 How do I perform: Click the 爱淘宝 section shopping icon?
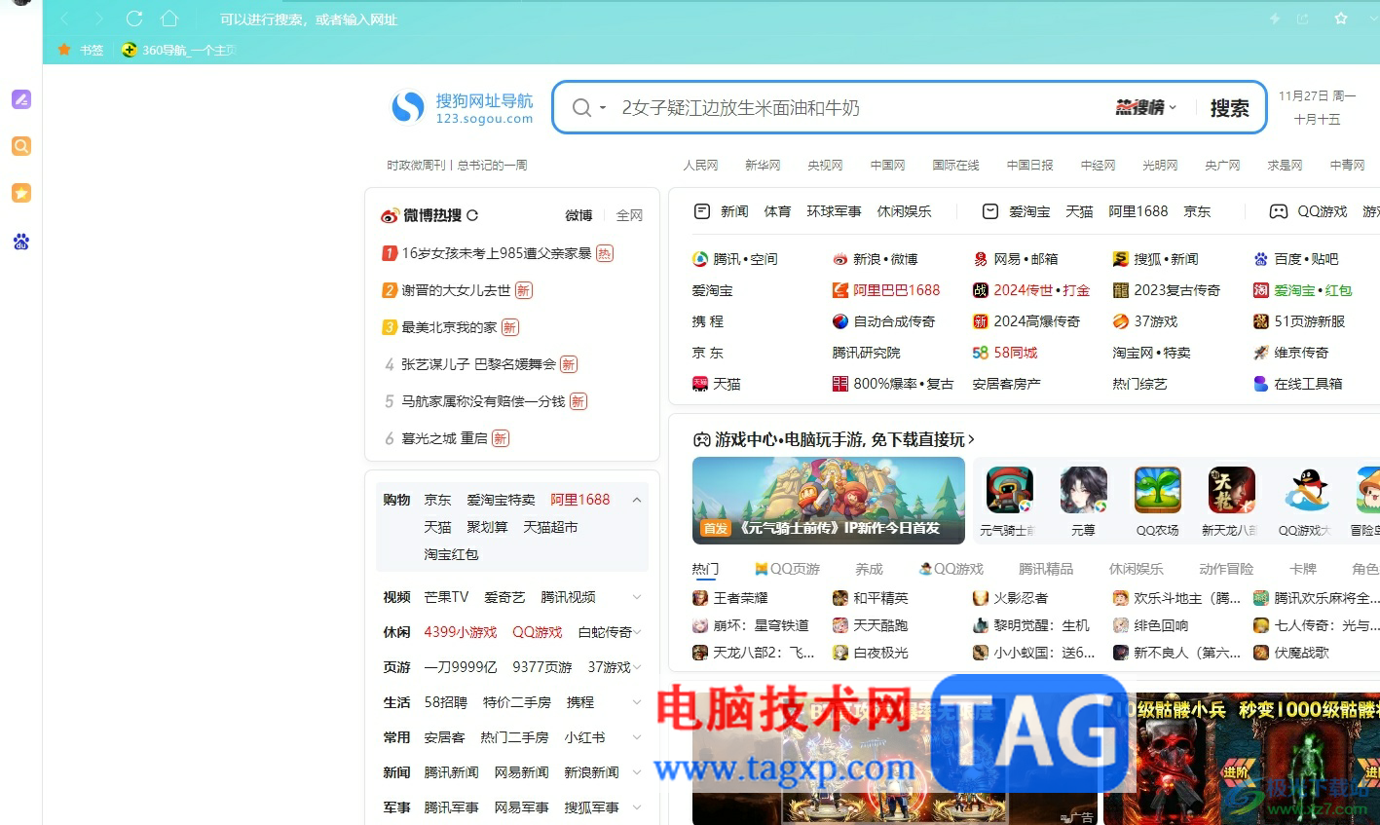pos(989,211)
